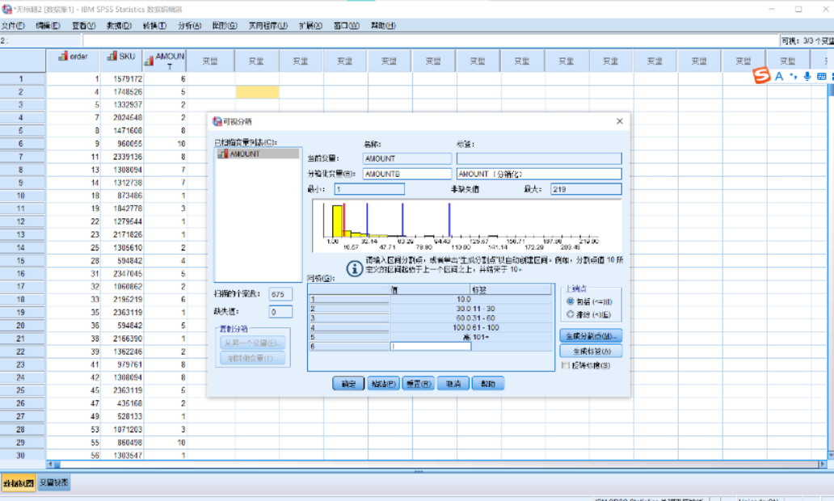Open the 分析(A) menu
The width and height of the screenshot is (834, 501).
pos(190,26)
